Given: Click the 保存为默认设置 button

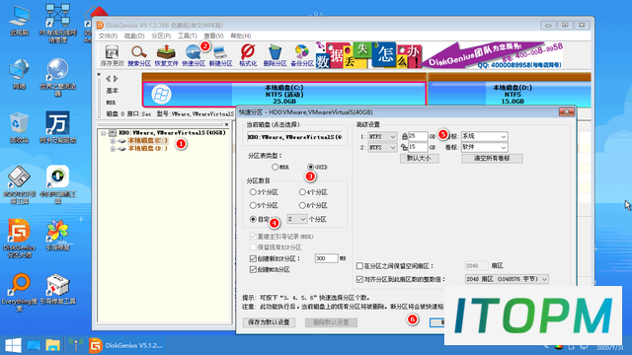Looking at the screenshot, I should [x=269, y=322].
